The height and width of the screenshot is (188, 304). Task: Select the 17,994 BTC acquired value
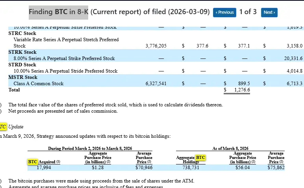click(44, 167)
